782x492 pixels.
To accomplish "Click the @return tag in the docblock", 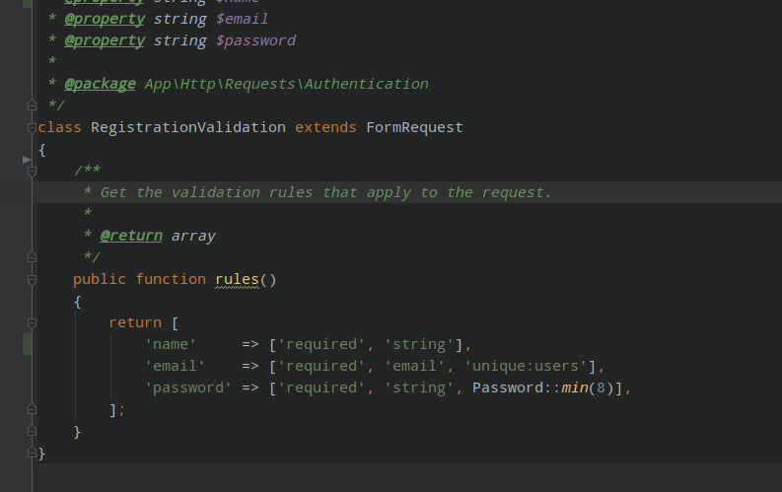I will pyautogui.click(x=131, y=236).
